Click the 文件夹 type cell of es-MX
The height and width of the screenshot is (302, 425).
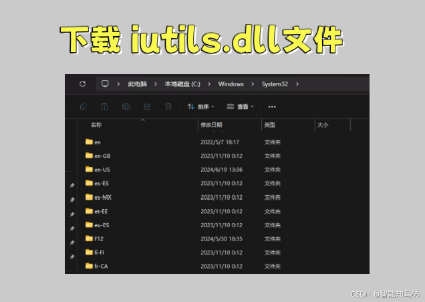click(273, 197)
